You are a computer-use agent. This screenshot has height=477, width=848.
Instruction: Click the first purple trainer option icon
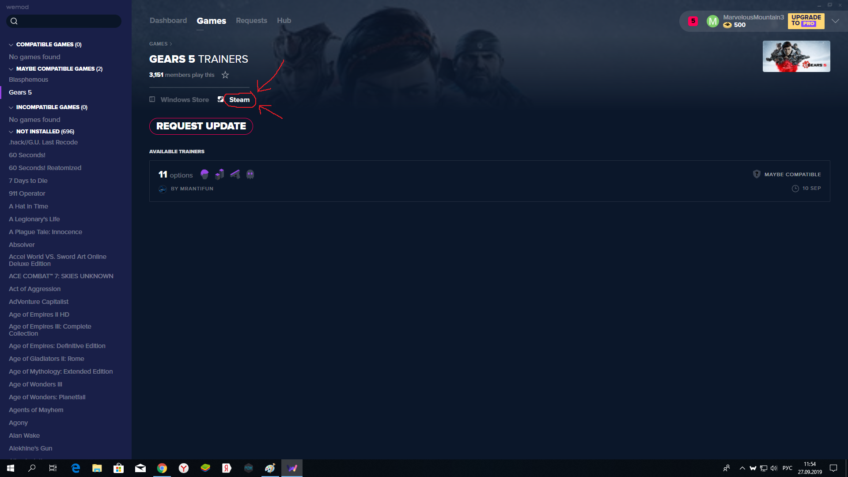click(x=204, y=174)
